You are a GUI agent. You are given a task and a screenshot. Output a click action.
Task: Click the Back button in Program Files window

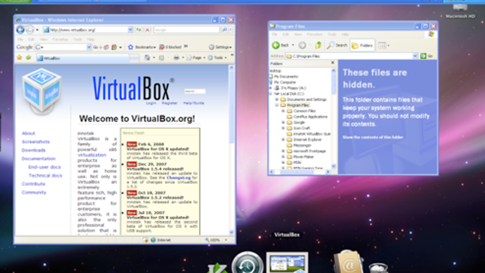(x=280, y=45)
